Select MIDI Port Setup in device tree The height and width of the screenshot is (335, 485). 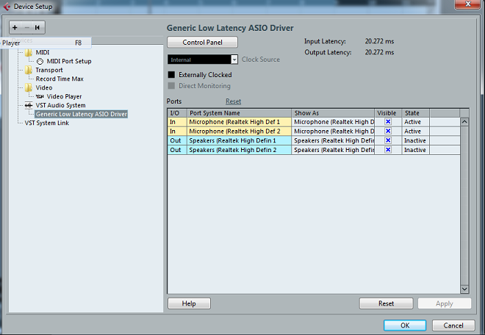tap(69, 61)
